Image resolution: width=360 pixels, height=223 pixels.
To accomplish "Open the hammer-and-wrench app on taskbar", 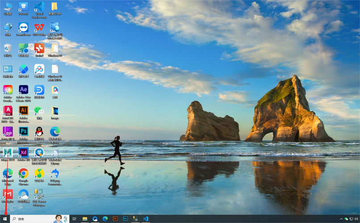I will pyautogui.click(x=135, y=219).
